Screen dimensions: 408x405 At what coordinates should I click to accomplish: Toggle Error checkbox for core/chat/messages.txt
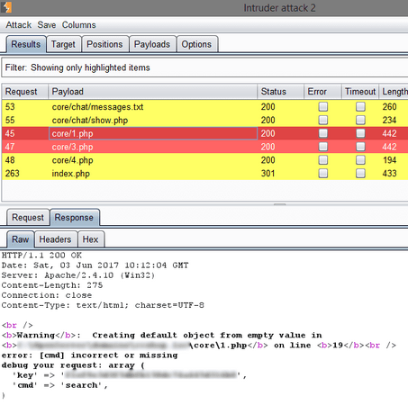click(323, 107)
